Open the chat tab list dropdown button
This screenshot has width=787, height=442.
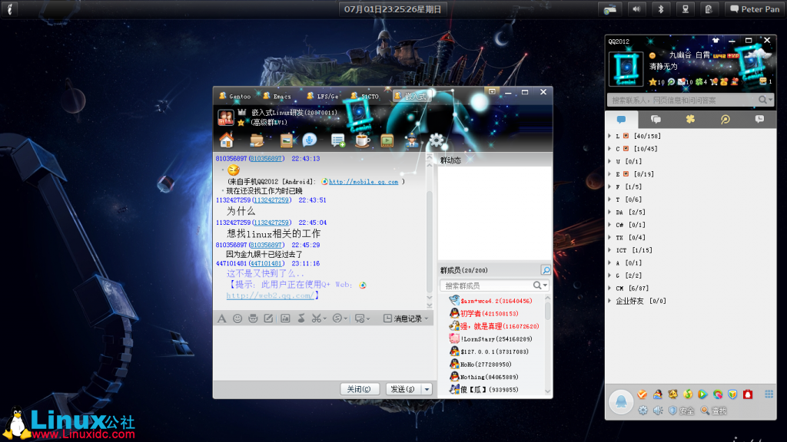pyautogui.click(x=492, y=91)
